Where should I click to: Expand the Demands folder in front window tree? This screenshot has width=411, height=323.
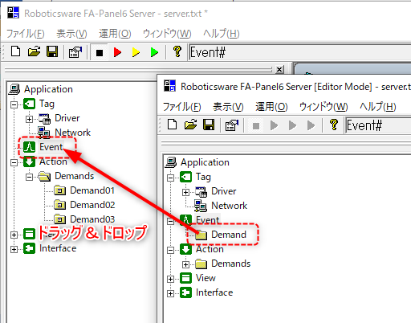tap(185, 264)
